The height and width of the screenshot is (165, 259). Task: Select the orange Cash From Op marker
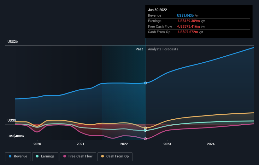(x=145, y=128)
